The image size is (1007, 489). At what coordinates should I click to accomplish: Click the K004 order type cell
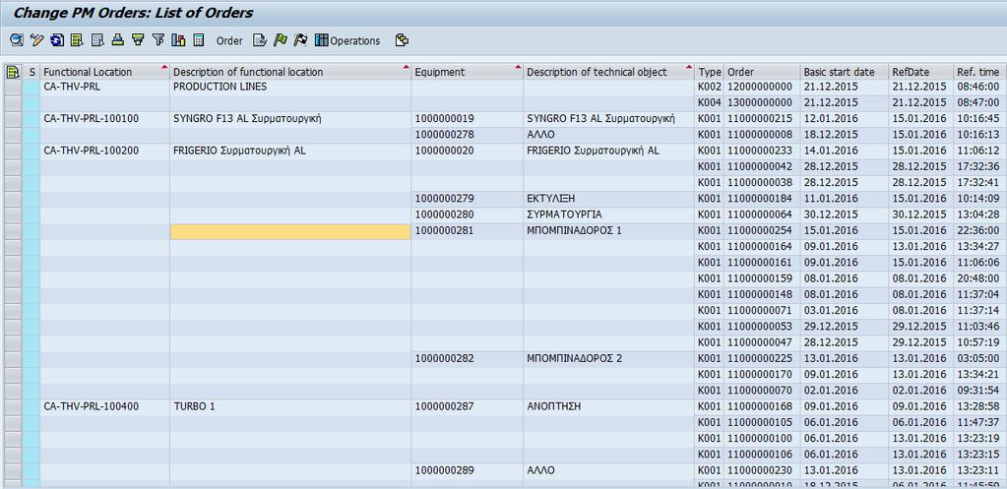click(710, 102)
